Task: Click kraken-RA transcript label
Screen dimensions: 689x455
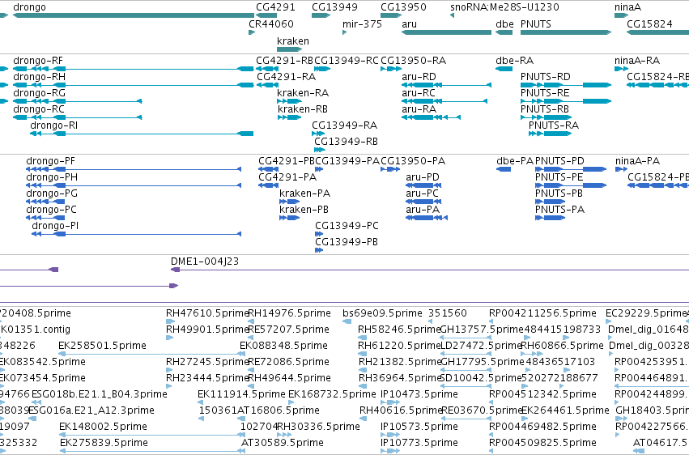Action: click(303, 92)
